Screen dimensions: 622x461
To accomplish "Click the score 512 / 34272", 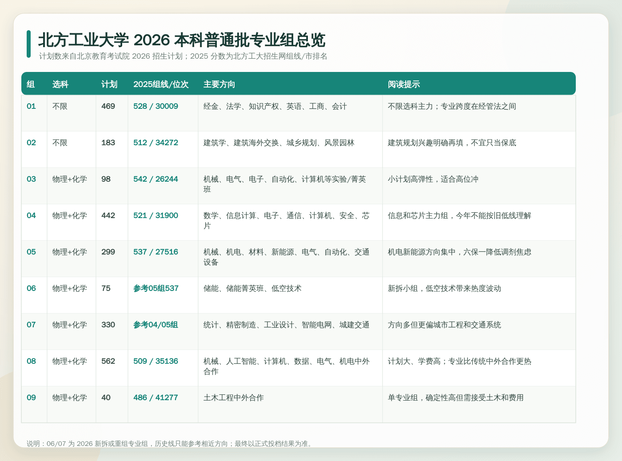I will coord(155,143).
